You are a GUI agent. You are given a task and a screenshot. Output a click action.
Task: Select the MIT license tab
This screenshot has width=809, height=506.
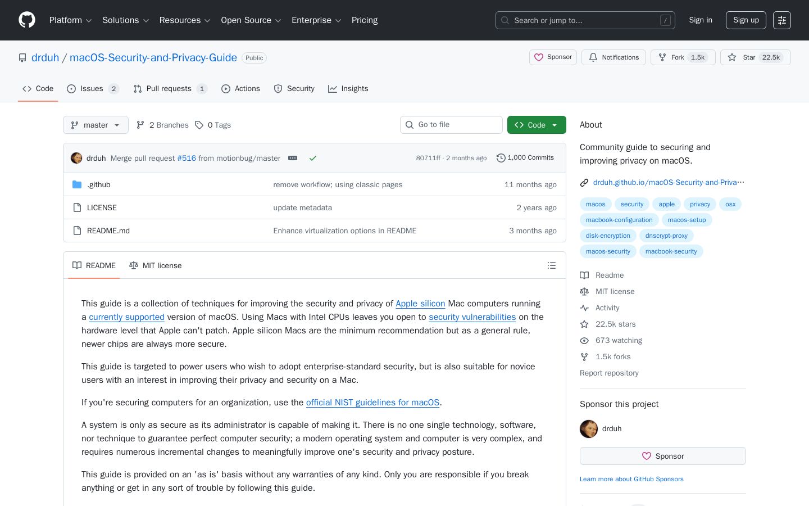(x=155, y=265)
